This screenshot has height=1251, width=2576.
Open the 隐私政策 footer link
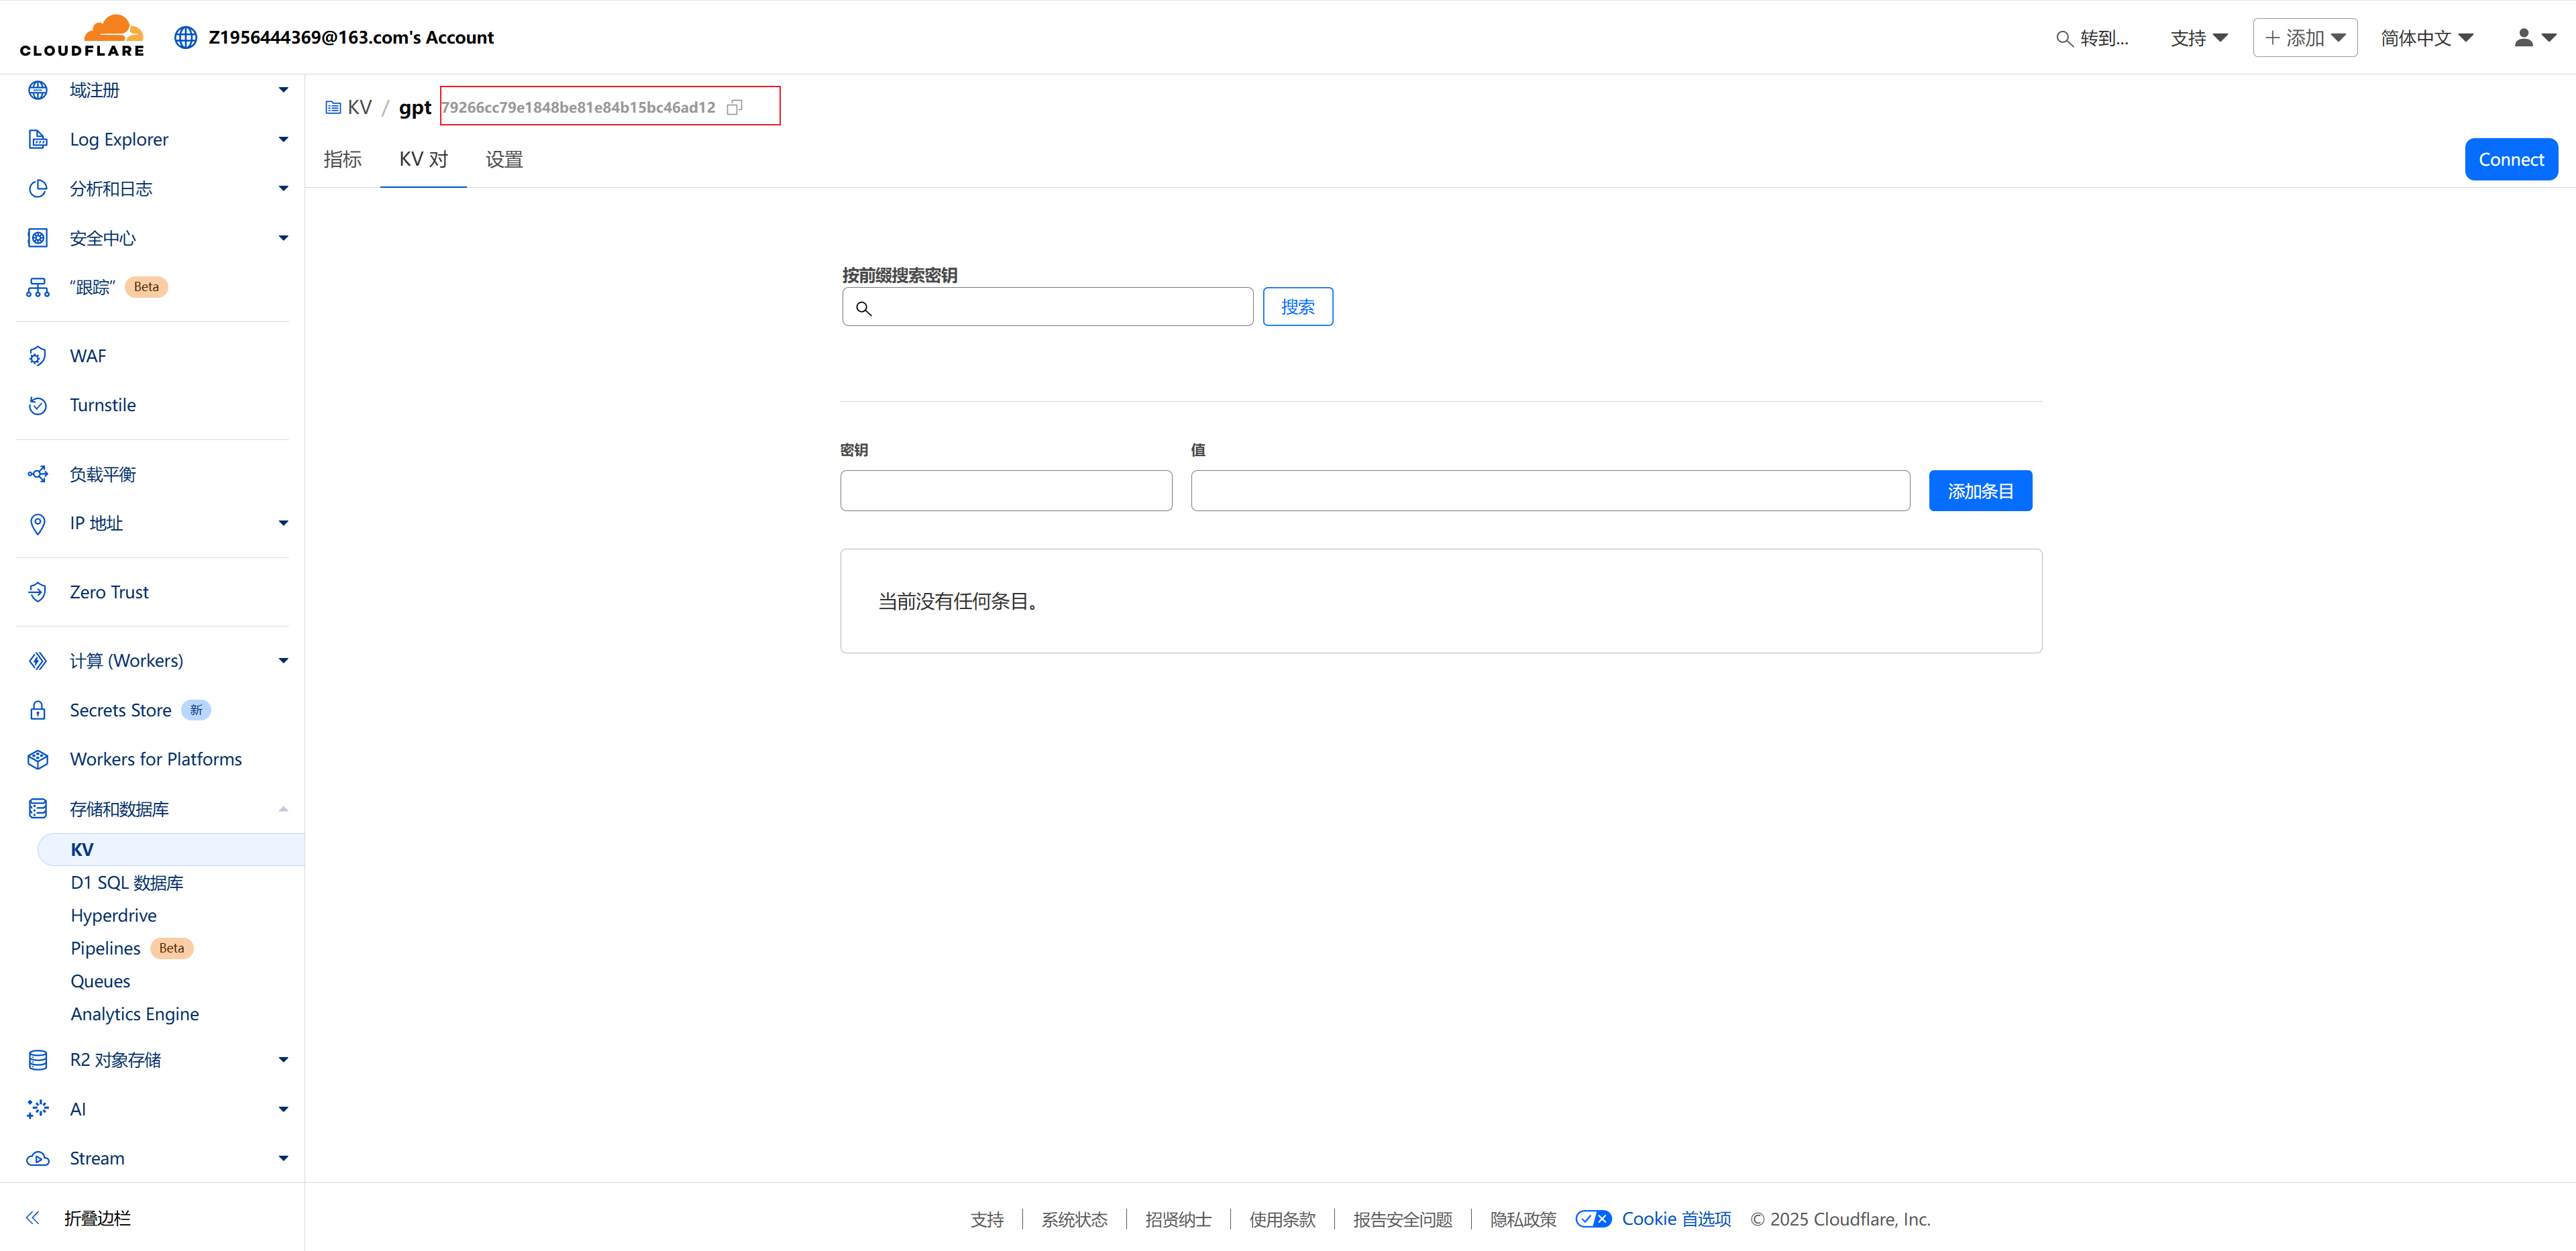pyautogui.click(x=1523, y=1219)
